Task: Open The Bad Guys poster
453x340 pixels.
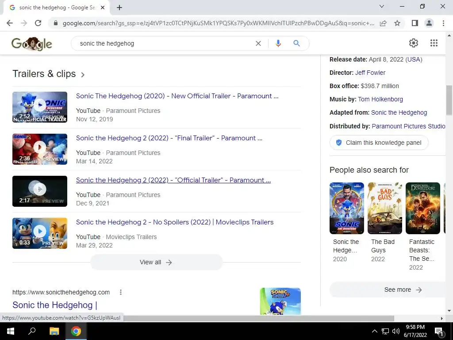Action: pos(385,208)
